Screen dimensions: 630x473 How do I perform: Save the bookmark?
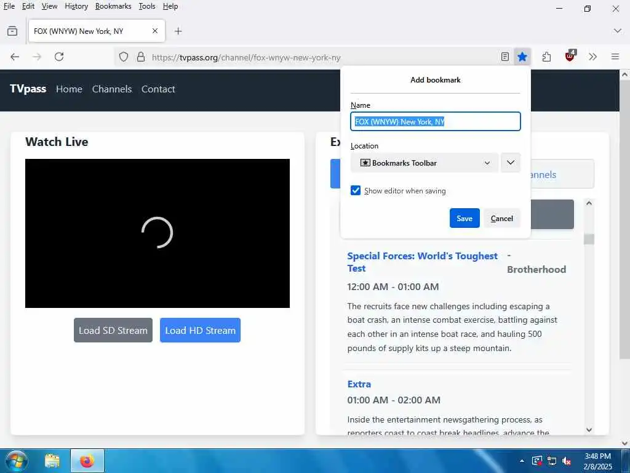[x=465, y=218]
